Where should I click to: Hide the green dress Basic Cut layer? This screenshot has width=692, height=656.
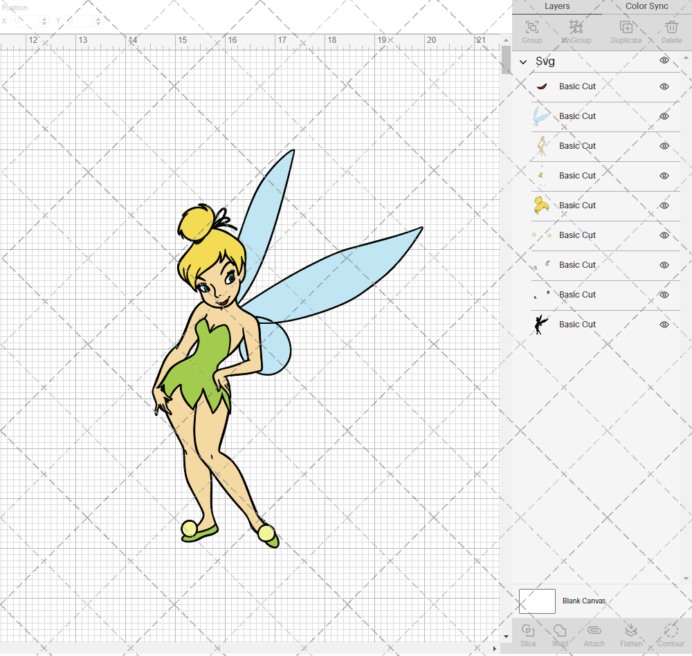coord(664,176)
